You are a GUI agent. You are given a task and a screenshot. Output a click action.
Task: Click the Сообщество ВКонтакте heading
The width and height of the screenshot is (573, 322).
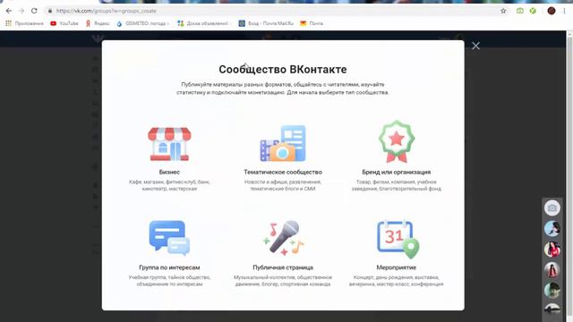[283, 70]
